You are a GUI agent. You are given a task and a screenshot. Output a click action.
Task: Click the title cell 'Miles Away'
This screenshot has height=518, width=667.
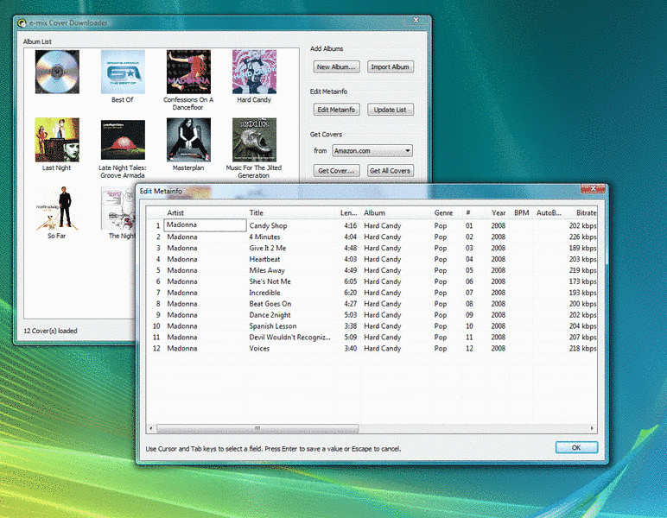coord(267,270)
